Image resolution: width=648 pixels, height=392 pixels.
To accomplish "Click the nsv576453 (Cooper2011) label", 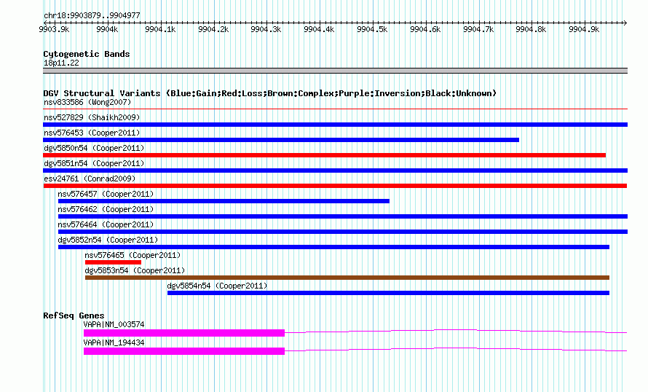I will [92, 133].
